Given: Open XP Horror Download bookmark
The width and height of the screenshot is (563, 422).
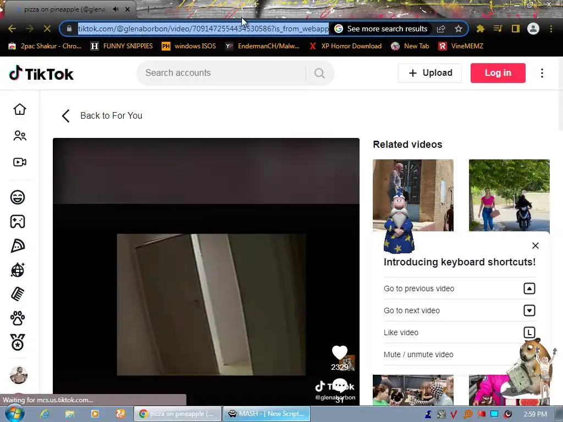Looking at the screenshot, I should [345, 46].
